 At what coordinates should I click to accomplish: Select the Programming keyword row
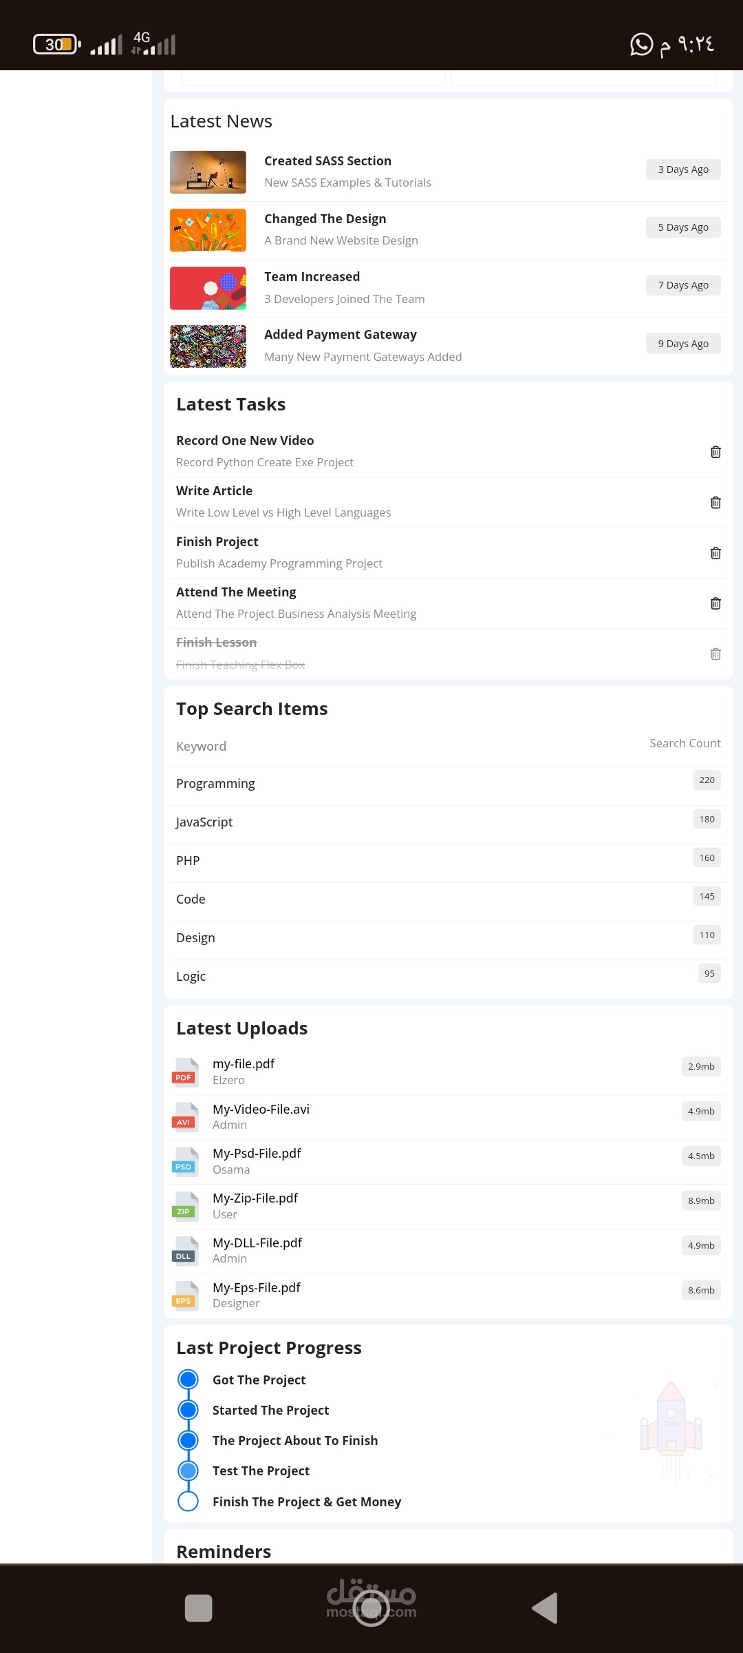[x=215, y=784]
